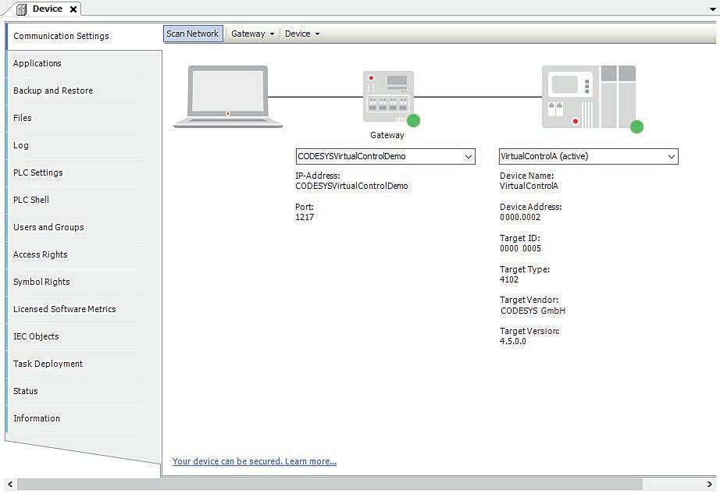Open the Device dropdown menu

tap(302, 34)
